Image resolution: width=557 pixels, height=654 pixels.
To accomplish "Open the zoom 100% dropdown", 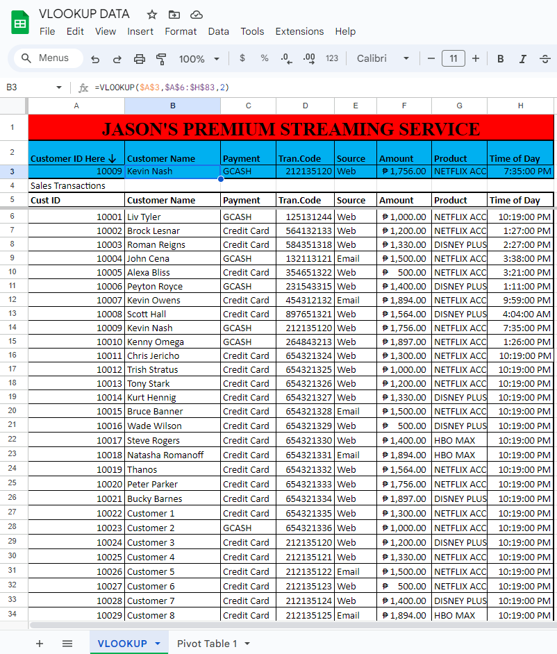I will (199, 59).
